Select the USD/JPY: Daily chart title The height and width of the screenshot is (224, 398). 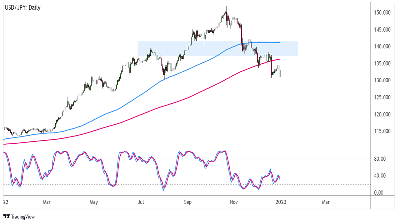tap(23, 7)
